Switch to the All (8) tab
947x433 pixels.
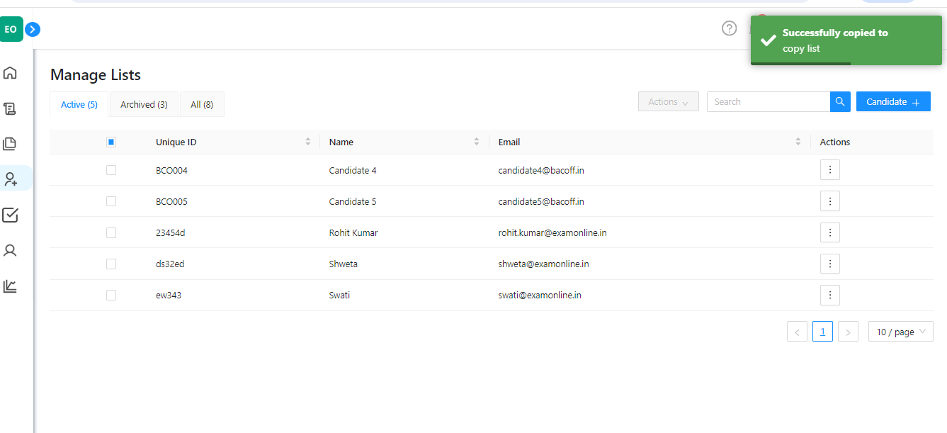(202, 104)
